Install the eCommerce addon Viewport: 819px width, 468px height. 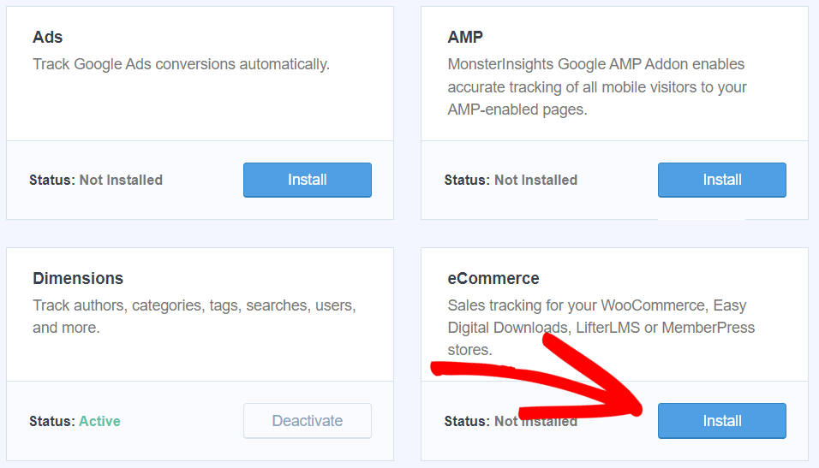point(721,421)
